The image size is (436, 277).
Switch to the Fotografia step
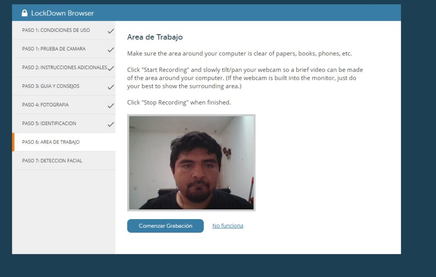pyautogui.click(x=45, y=105)
